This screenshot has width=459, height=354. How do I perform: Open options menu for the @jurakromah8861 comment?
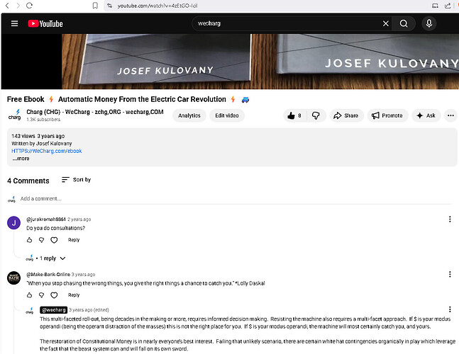tap(450, 219)
